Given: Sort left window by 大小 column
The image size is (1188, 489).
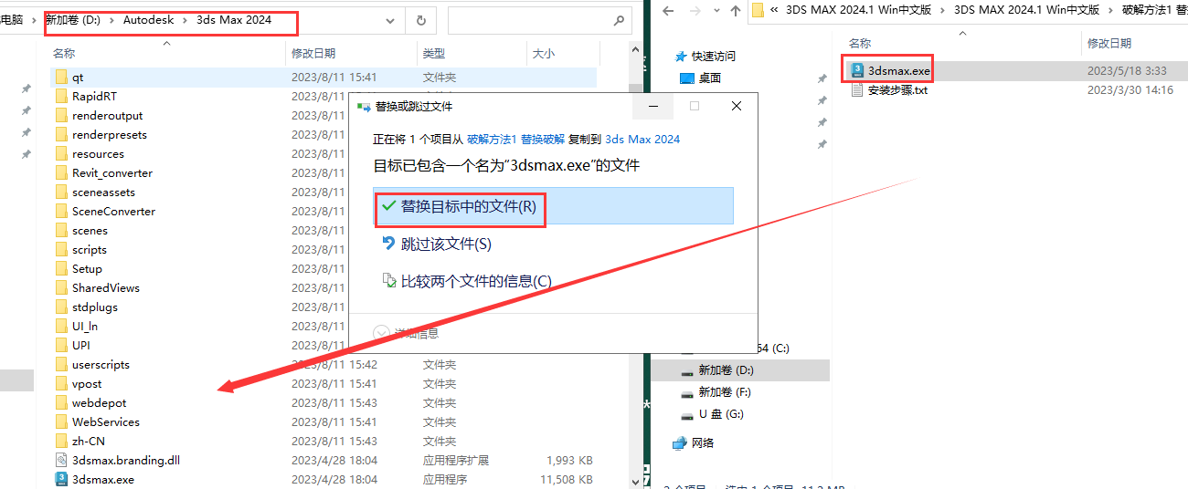Looking at the screenshot, I should pyautogui.click(x=544, y=54).
